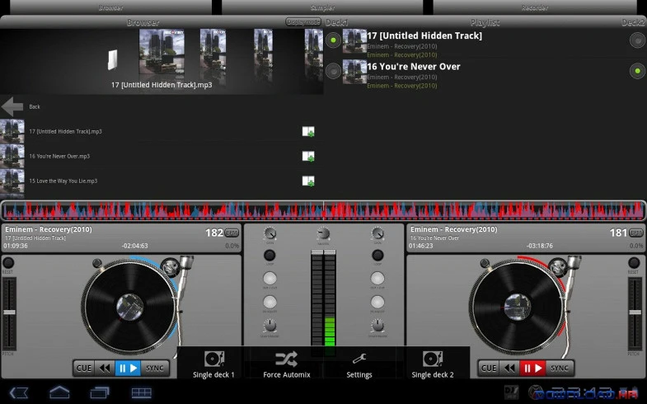Select Deck2 green radio for 16 You're Never Over
This screenshot has height=404, width=647.
637,71
